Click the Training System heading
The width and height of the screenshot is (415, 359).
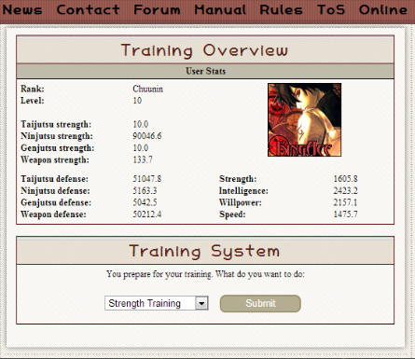(205, 251)
